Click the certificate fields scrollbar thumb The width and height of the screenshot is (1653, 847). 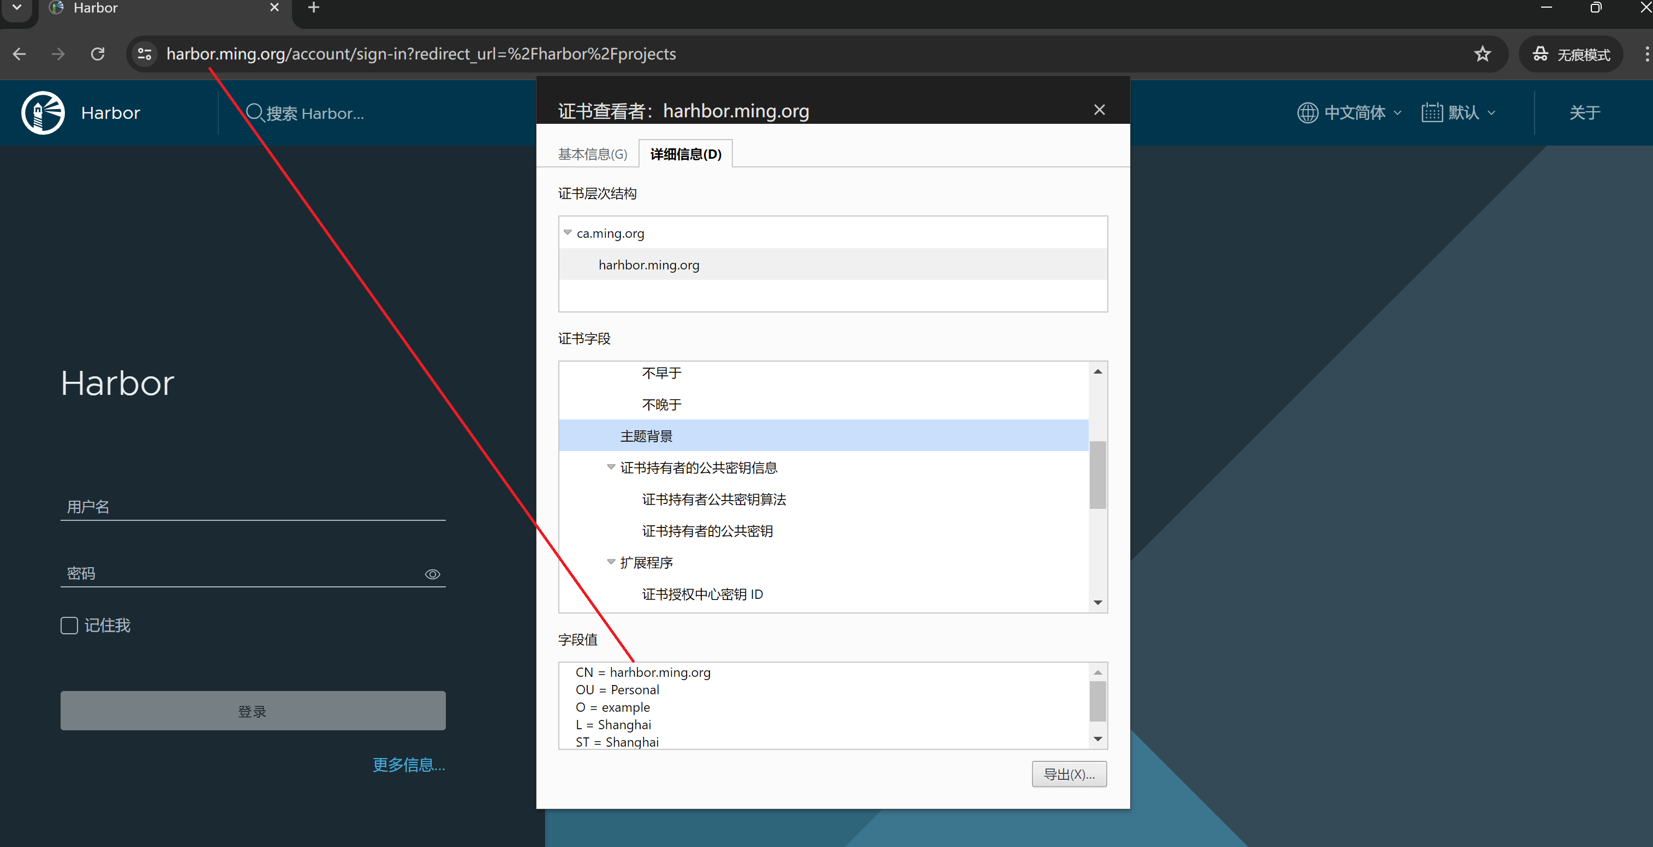point(1097,474)
